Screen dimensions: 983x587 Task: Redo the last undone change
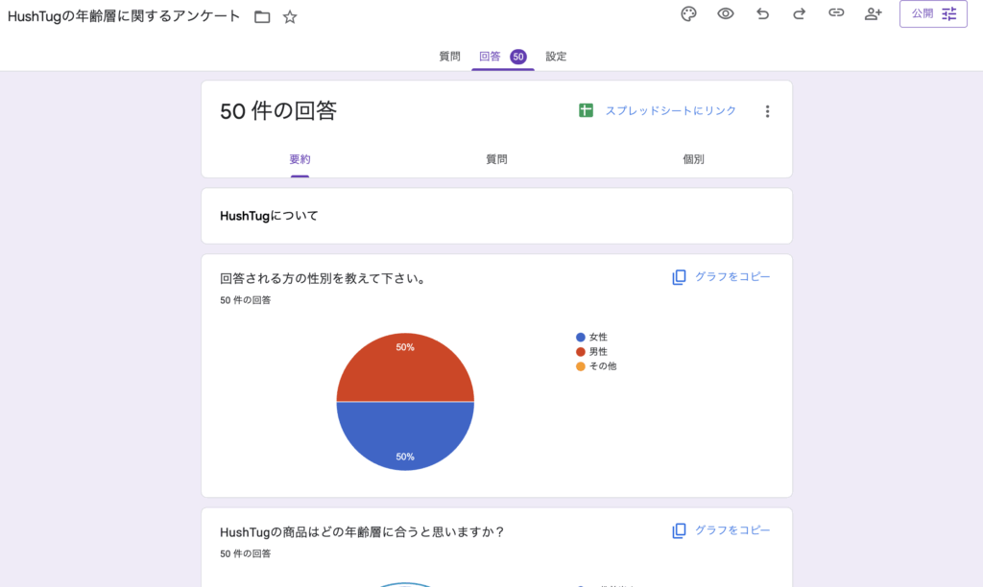[x=799, y=13]
